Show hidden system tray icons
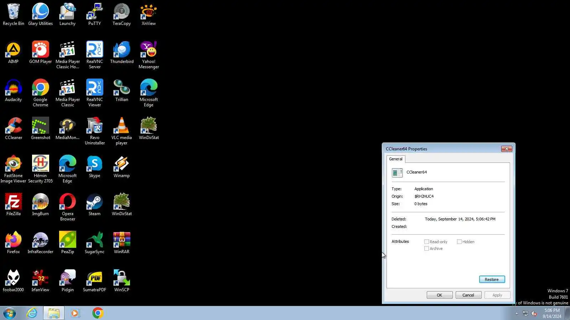Image resolution: width=570 pixels, height=320 pixels. 517,313
